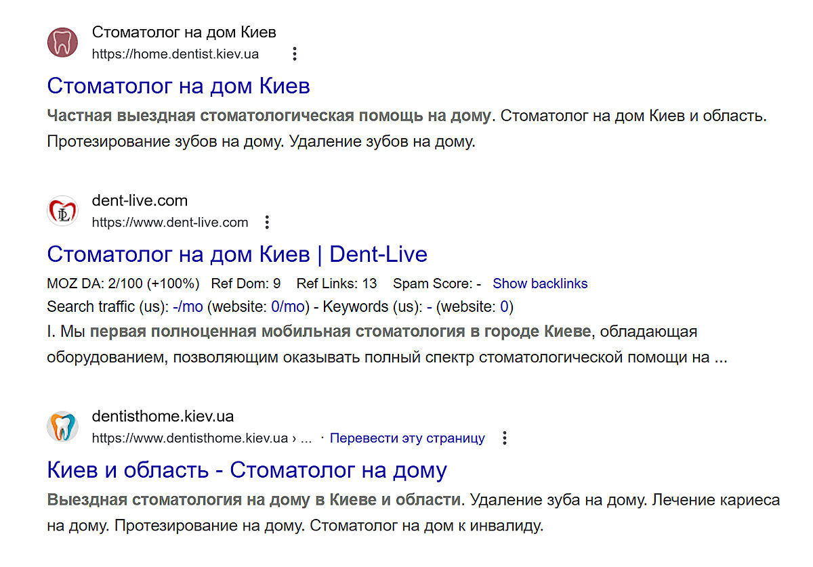Open 'Стоматолог на дом Киев | Dent-Live' result
This screenshot has width=813, height=567.
237,254
